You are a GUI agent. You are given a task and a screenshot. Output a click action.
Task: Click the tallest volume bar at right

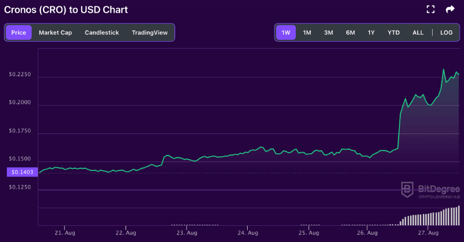[x=459, y=215]
